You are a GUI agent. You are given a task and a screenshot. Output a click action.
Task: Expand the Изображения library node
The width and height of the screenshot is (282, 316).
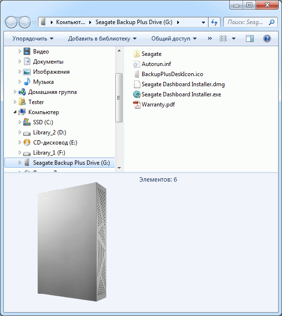[x=20, y=72]
